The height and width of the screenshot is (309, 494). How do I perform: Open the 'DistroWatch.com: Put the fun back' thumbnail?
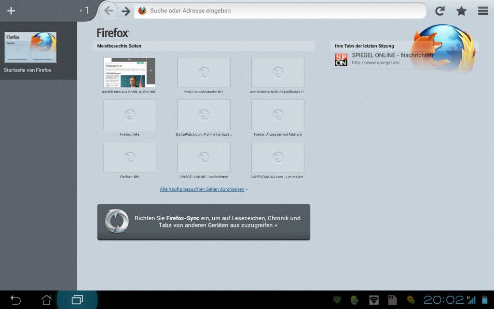pos(204,115)
